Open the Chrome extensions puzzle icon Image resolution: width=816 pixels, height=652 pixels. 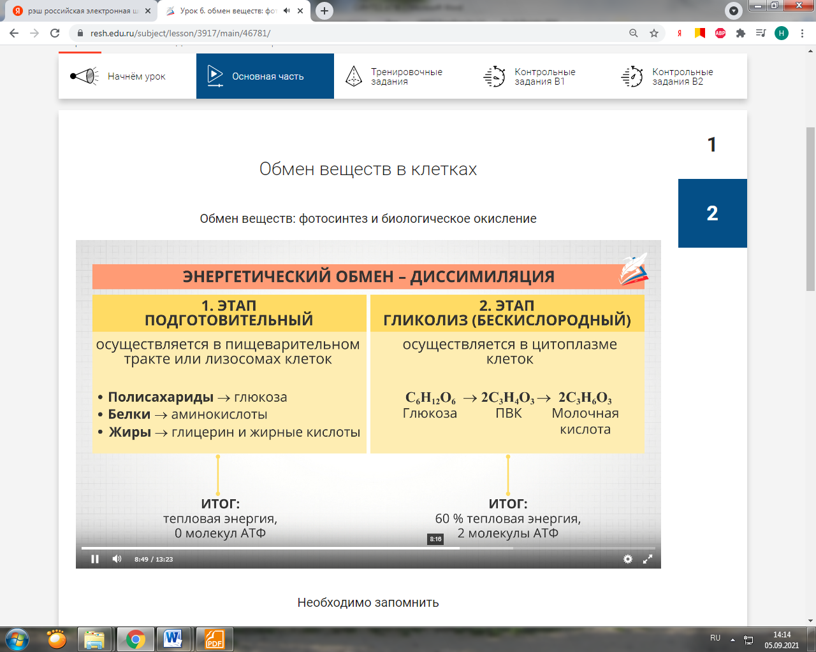(741, 33)
